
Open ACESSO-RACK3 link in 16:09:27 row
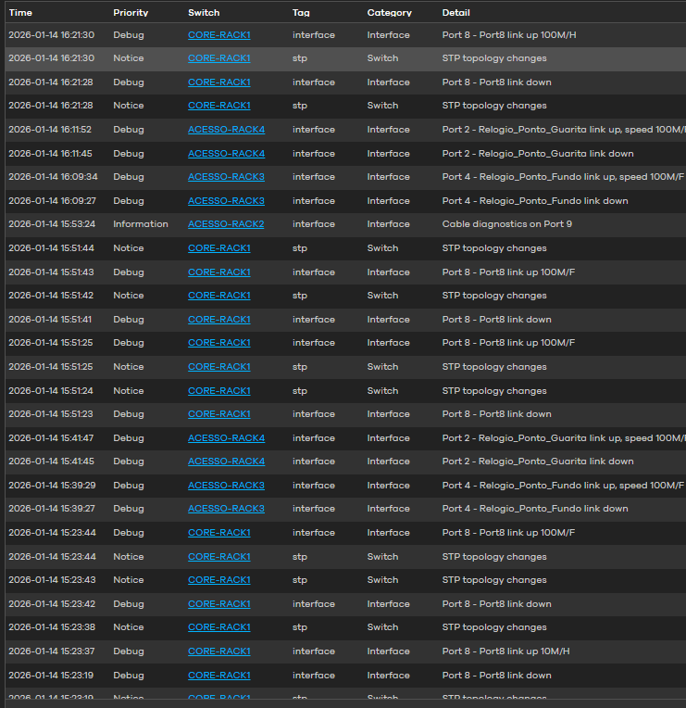point(226,201)
